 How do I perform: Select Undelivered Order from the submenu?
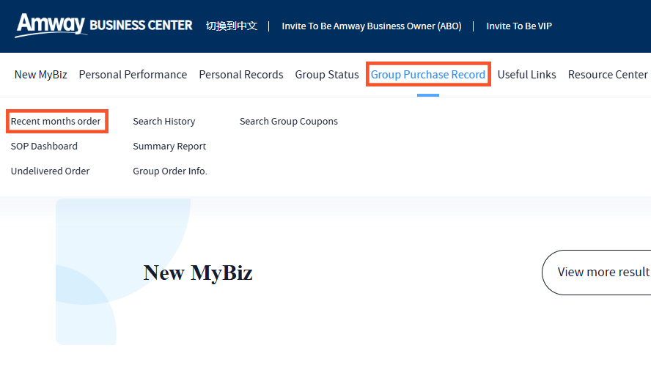coord(51,171)
